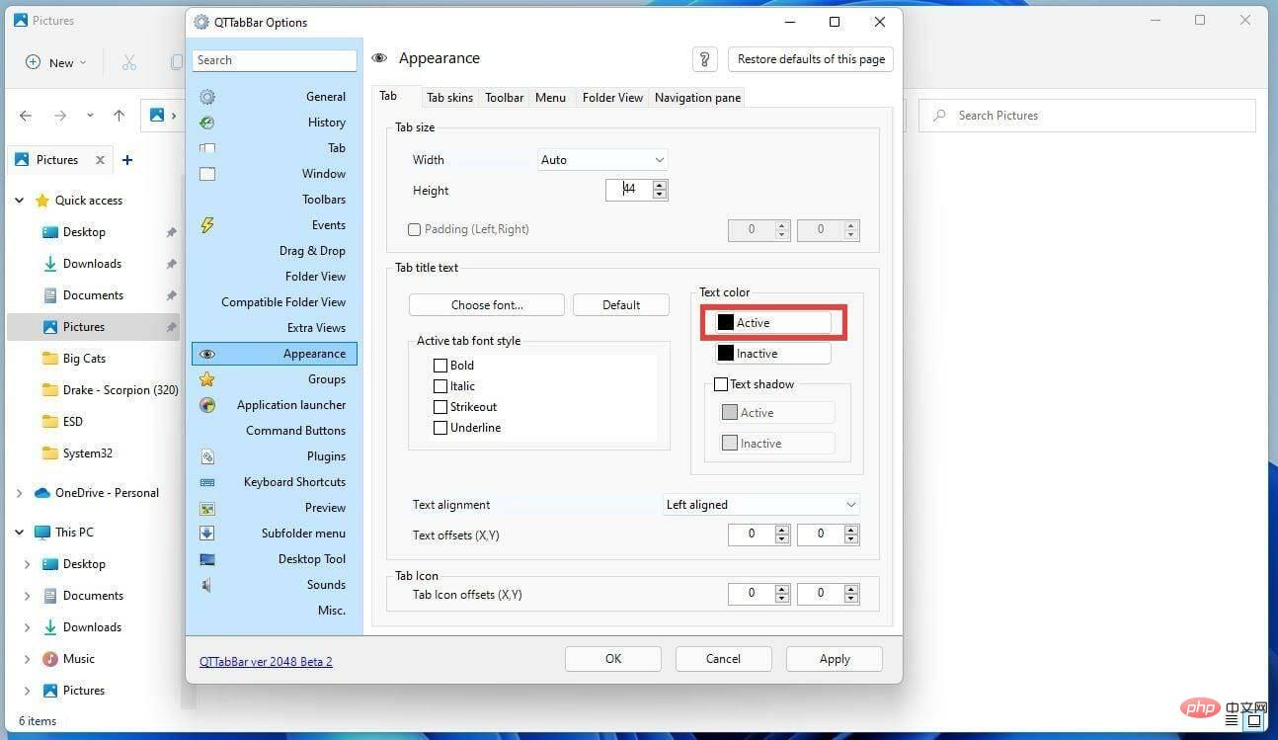Click the star icon beside Groups

coord(207,379)
